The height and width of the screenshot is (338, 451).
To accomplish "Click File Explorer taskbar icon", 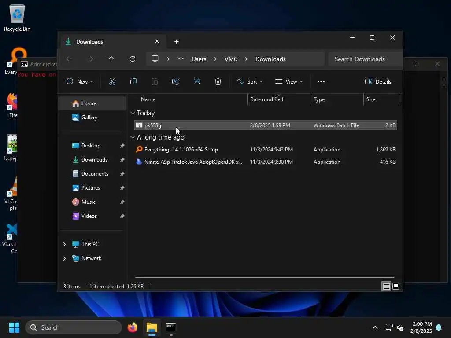I will pyautogui.click(x=152, y=327).
